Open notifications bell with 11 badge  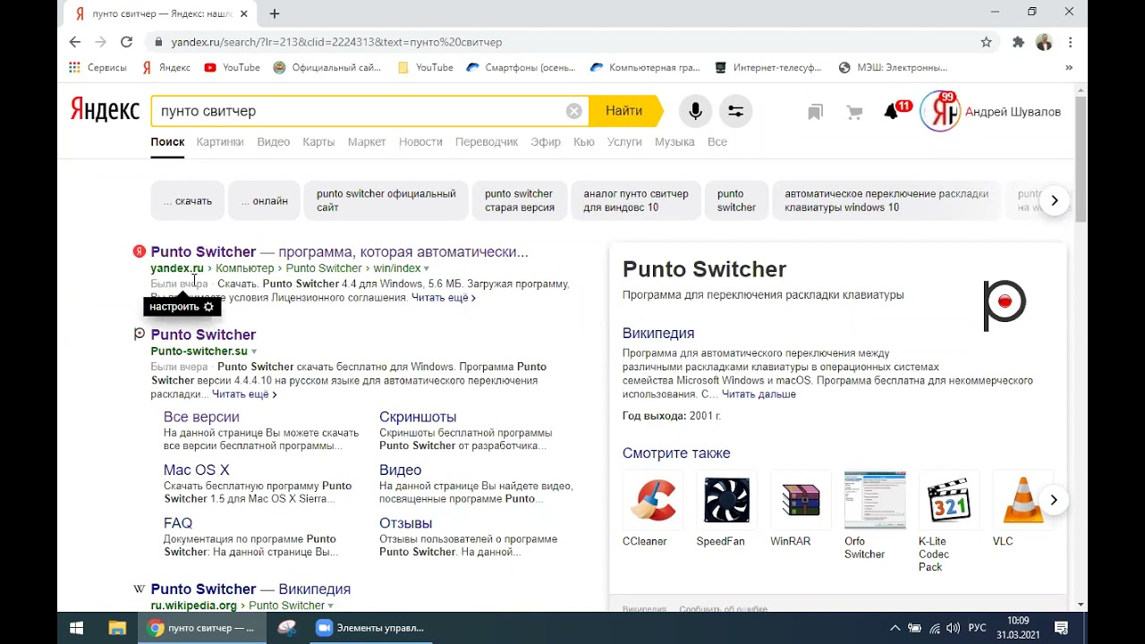pos(895,110)
